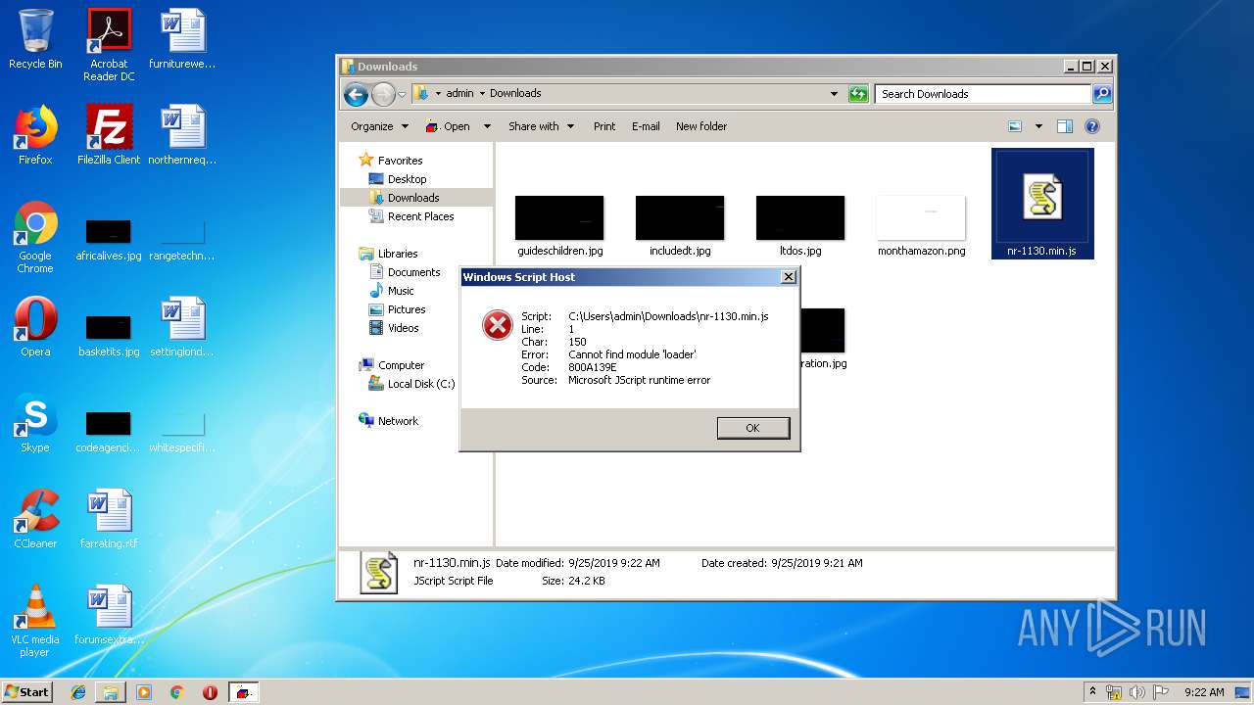Open the Share with dropdown
This screenshot has width=1254, height=705.
point(541,126)
